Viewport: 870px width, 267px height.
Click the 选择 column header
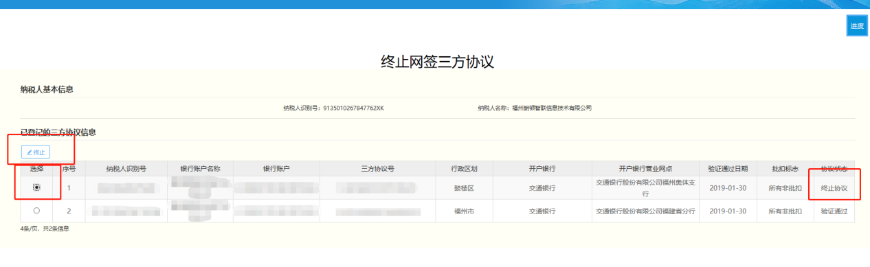36,169
